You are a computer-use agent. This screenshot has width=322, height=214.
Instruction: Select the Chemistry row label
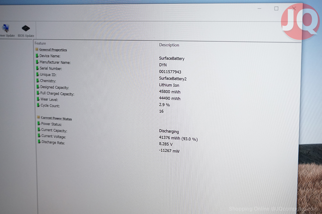tap(48, 81)
